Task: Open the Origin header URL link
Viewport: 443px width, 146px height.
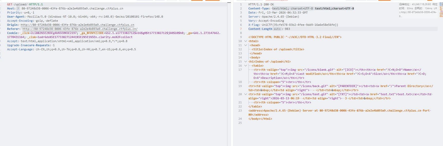Action: (x=77, y=25)
